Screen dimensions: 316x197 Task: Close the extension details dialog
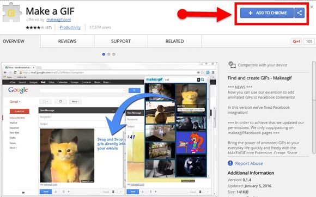312,7
